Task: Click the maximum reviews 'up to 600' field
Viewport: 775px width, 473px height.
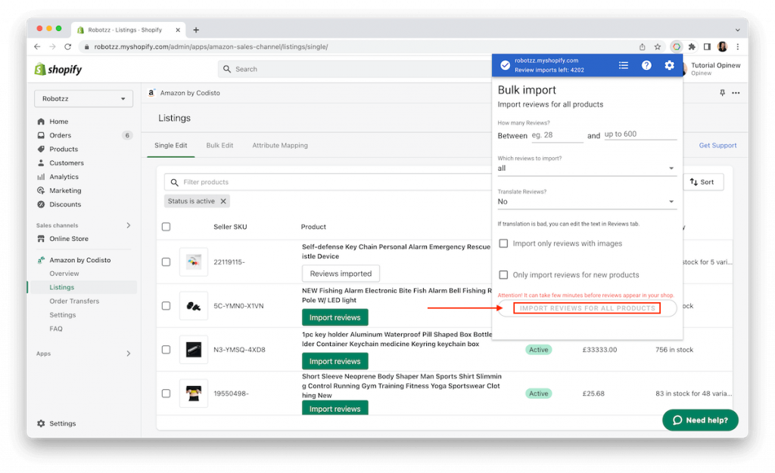Action: coord(640,134)
